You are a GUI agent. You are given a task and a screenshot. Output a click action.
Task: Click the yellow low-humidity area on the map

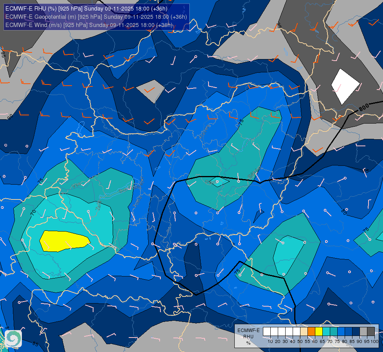[x=64, y=241]
